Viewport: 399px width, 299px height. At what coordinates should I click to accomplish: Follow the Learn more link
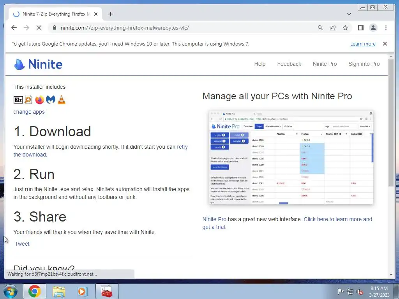tap(363, 44)
